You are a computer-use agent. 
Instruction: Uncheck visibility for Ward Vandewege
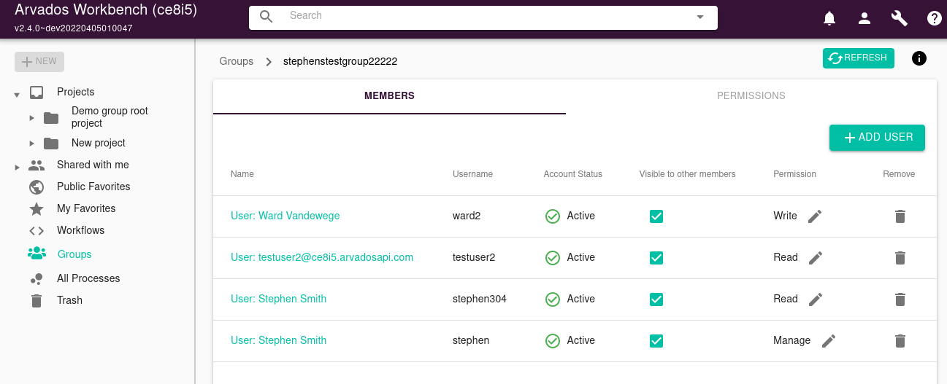point(656,216)
